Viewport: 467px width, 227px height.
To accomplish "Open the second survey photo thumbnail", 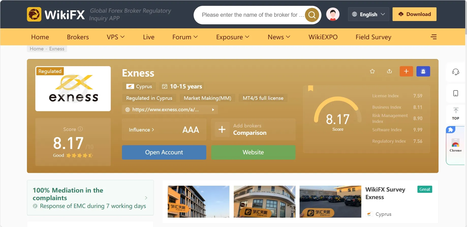I will coord(264,202).
